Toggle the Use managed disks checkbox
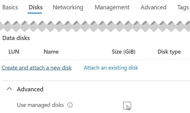Viewport: 190px width, 113px height. tap(127, 105)
